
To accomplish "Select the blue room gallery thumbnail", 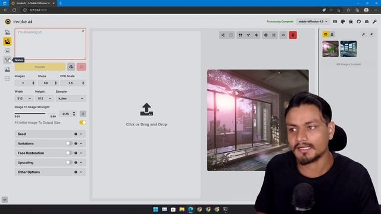I will click(348, 49).
